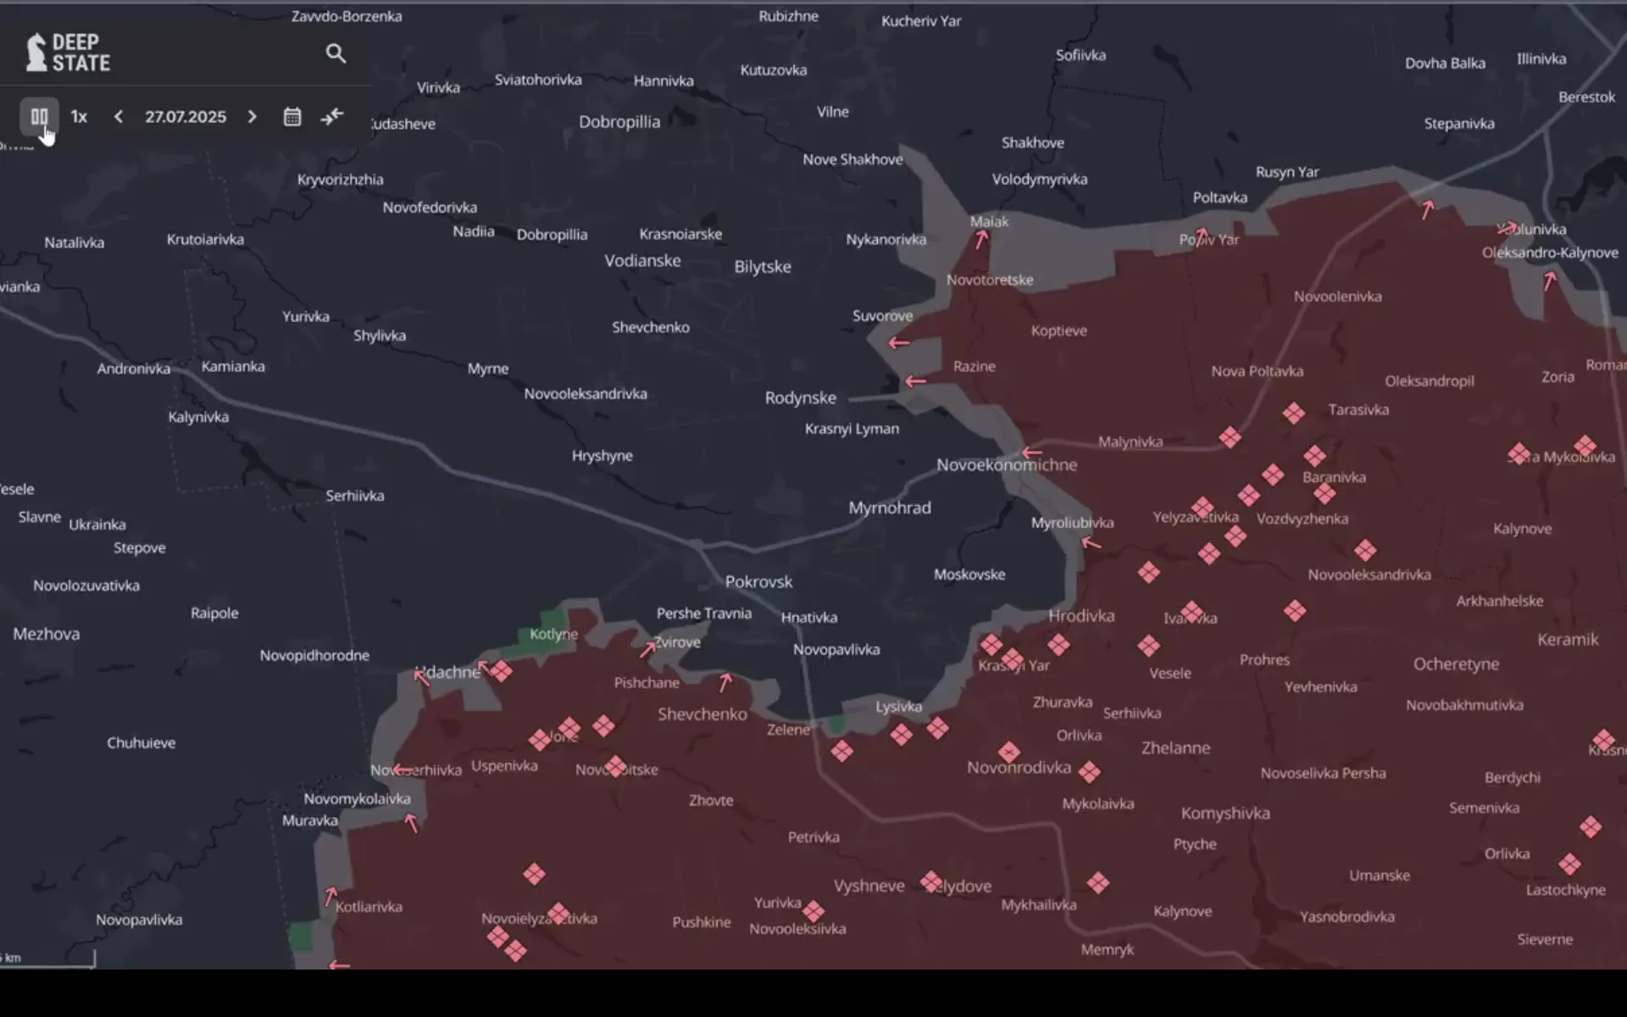
Task: Pause the timeline playback
Action: 39,116
